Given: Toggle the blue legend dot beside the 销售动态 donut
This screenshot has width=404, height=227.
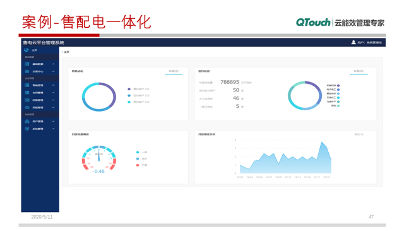Looking at the screenshot, I should pos(129,95).
